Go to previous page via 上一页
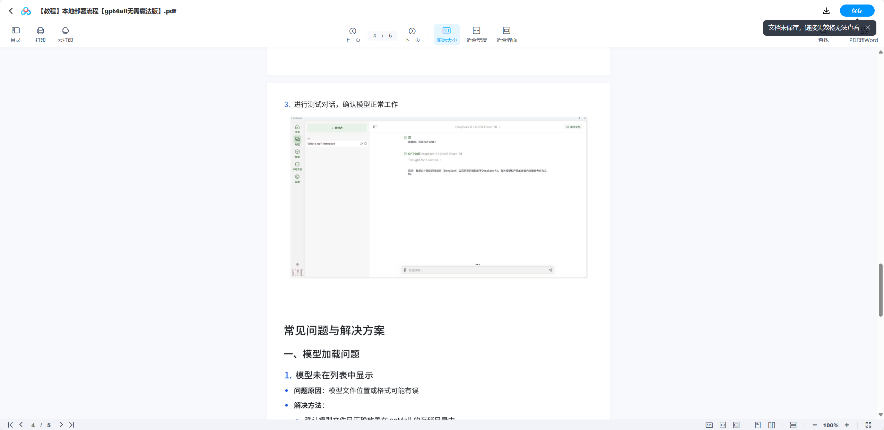This screenshot has width=884, height=430. coord(353,35)
